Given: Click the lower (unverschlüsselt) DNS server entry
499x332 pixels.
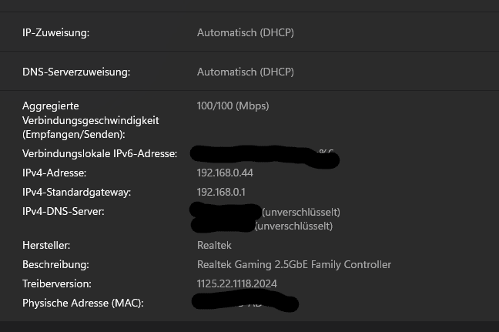Looking at the screenshot, I should [x=293, y=226].
